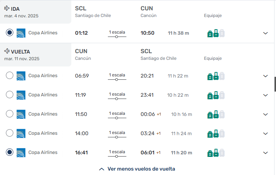Expand details for the 11:50 return flight
The width and height of the screenshot is (276, 175).
(265, 114)
